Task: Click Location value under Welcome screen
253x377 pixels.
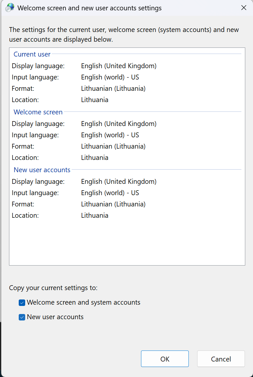Action: click(x=95, y=157)
